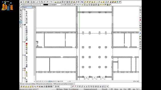Click the Redo arrow icon

pyautogui.click(x=51, y=2)
